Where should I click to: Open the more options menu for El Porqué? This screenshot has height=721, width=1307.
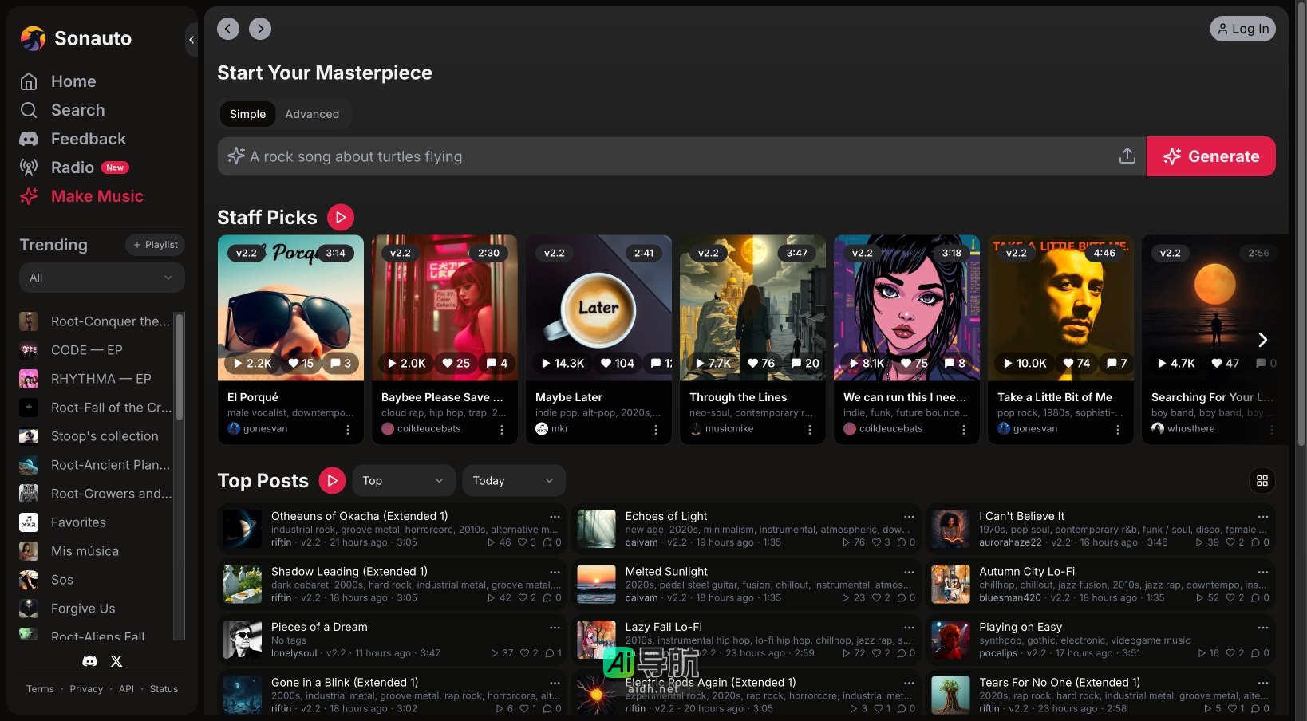pyautogui.click(x=348, y=429)
